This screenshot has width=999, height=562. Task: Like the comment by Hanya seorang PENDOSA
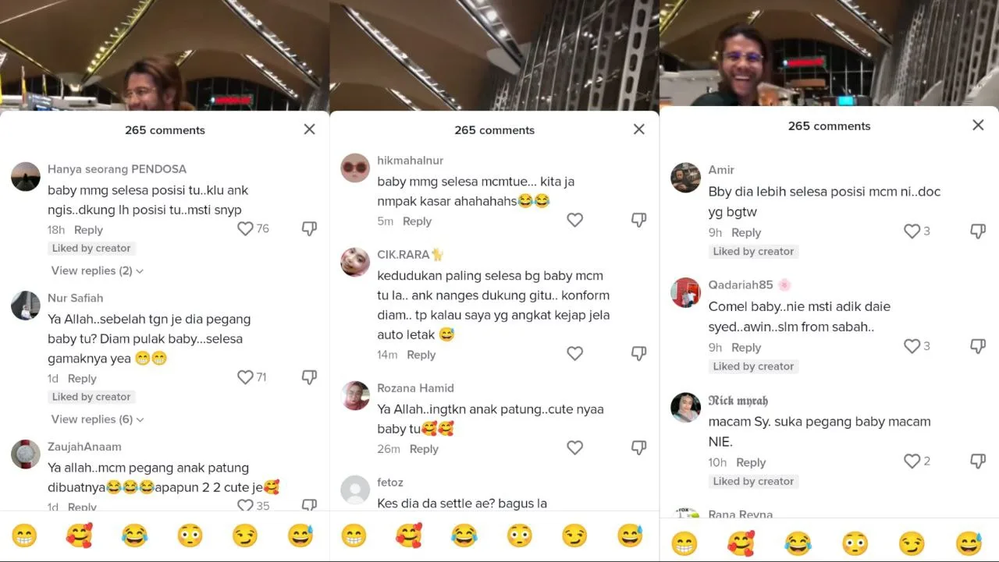click(x=245, y=228)
